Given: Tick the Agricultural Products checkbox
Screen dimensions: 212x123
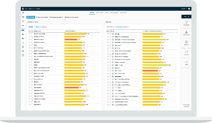Looking at the screenshot, I should point(32,39).
